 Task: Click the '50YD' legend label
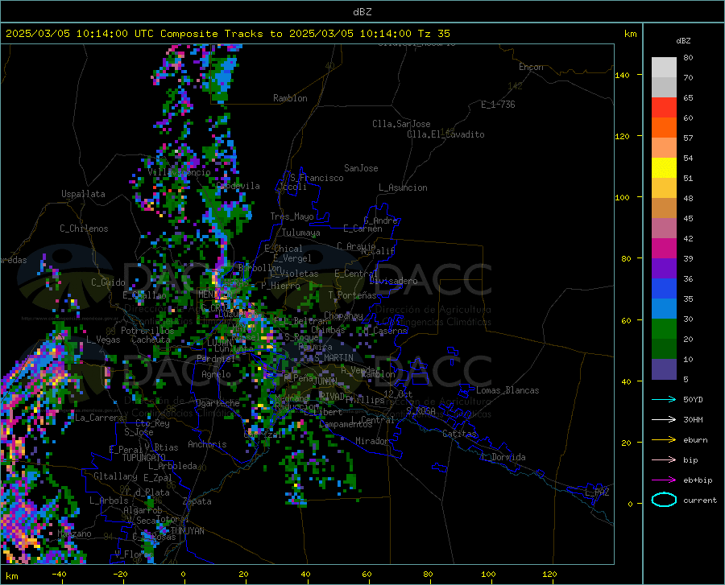[693, 399]
